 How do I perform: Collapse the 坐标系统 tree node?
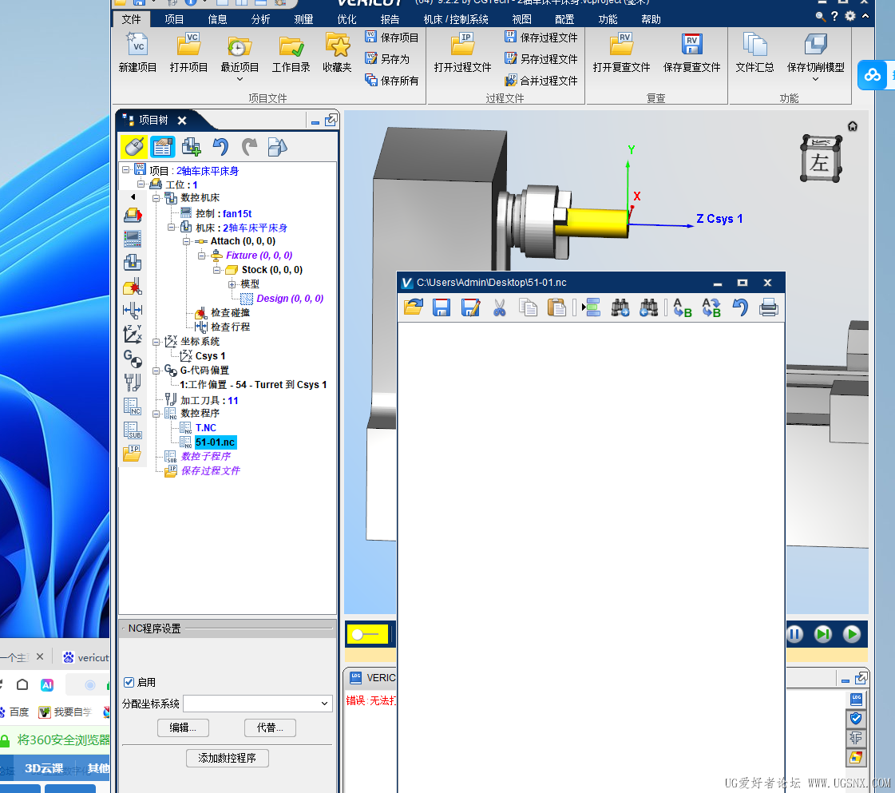point(156,342)
